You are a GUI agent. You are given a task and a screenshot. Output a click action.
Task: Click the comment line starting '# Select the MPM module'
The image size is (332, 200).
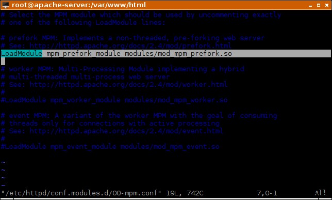click(x=141, y=15)
